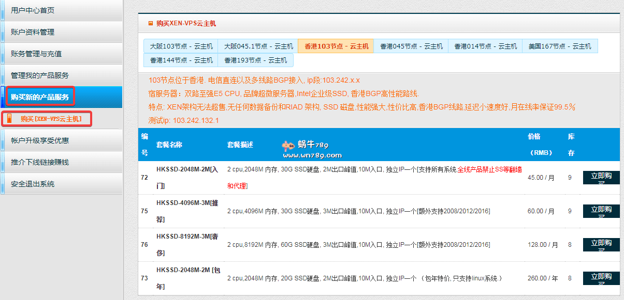624x300 pixels.
Task: Buy the 260.00/年 HKSSD-2048M-2M[包年] plan
Action: [601, 278]
